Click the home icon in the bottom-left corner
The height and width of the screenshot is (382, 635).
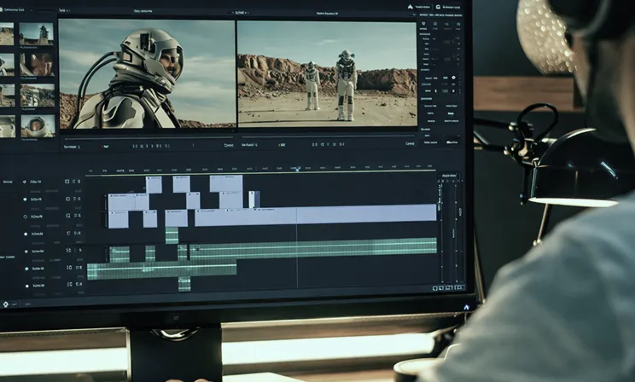point(5,304)
